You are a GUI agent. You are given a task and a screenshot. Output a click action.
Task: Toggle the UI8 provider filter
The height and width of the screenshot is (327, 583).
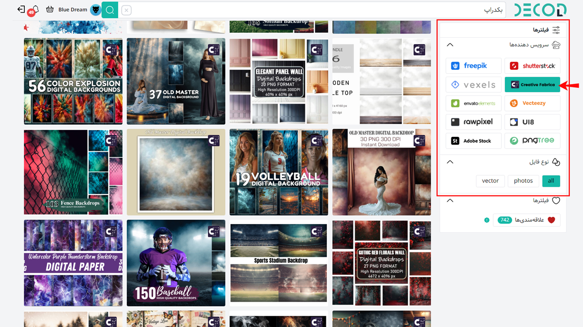532,122
